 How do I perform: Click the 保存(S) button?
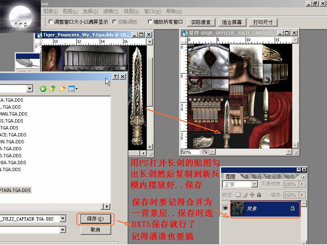coord(95,219)
